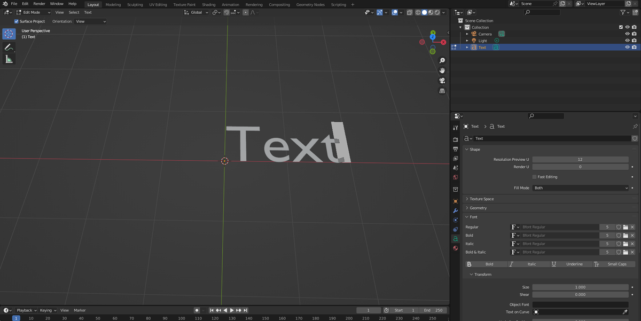Open the Orientation View dropdown

pos(90,21)
